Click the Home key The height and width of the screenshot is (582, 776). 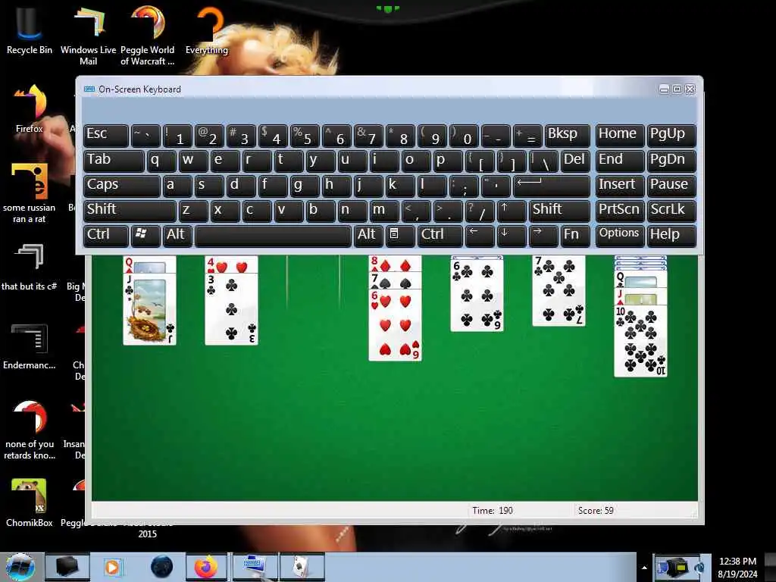point(620,135)
